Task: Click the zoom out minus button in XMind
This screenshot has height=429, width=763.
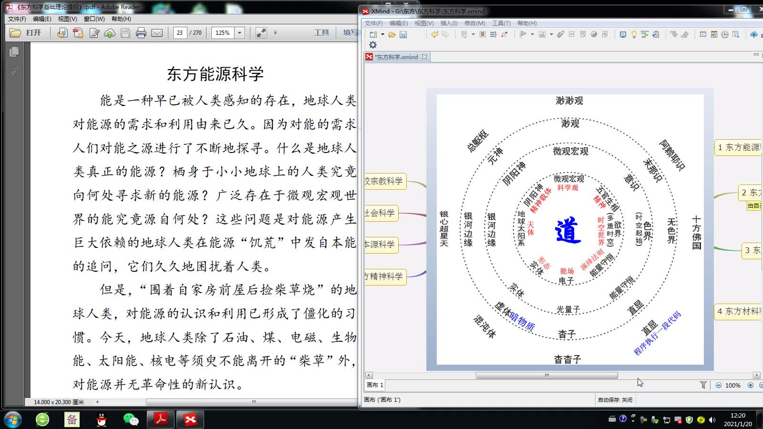Action: click(x=719, y=385)
